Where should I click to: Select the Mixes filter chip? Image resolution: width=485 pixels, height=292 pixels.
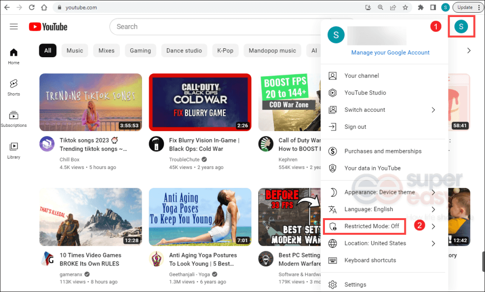pos(107,50)
